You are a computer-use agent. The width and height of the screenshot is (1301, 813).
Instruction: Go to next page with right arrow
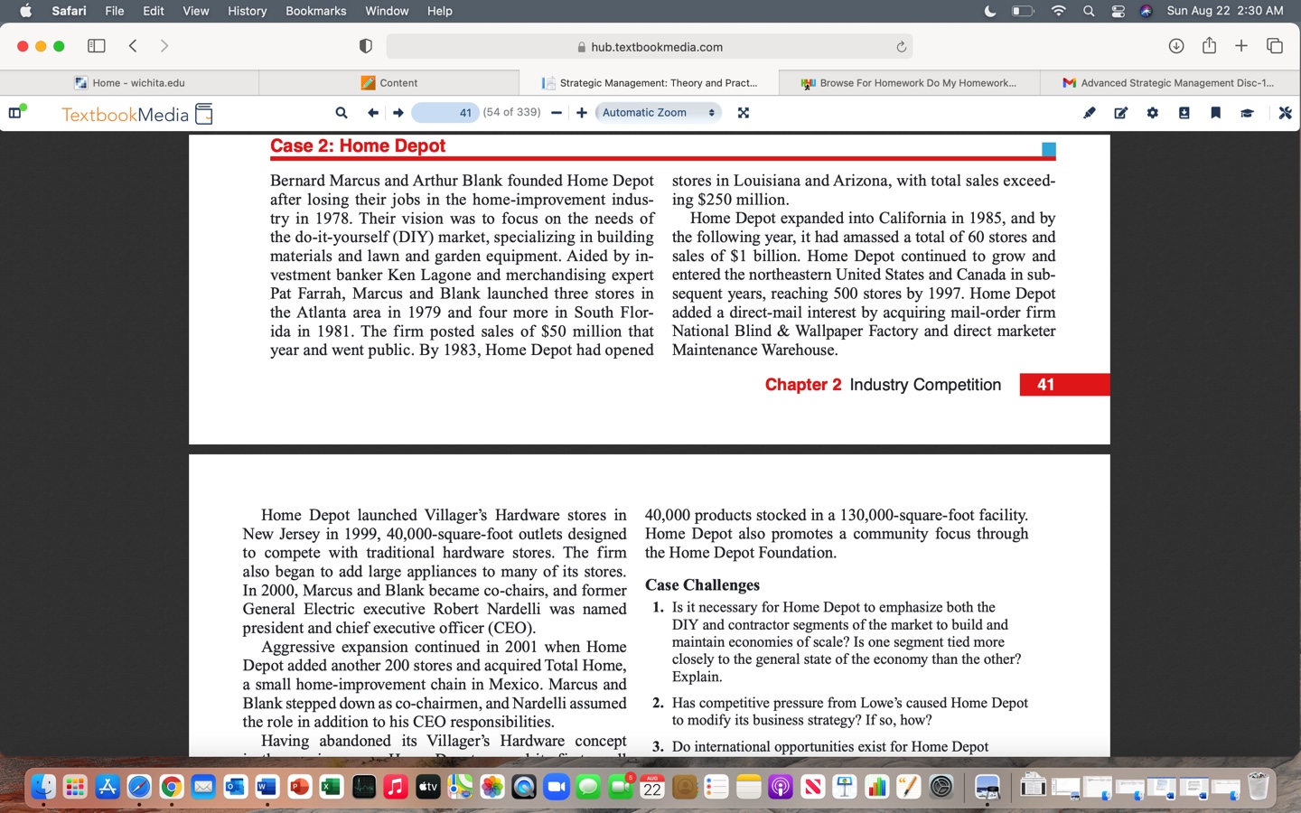pos(398,113)
